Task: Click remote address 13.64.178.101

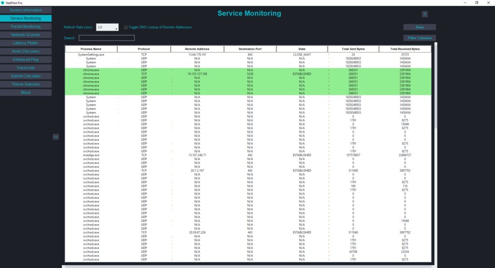Action: click(x=197, y=55)
